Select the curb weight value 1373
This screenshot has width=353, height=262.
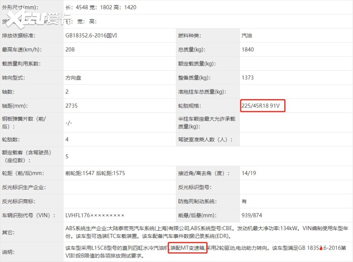coord(247,78)
